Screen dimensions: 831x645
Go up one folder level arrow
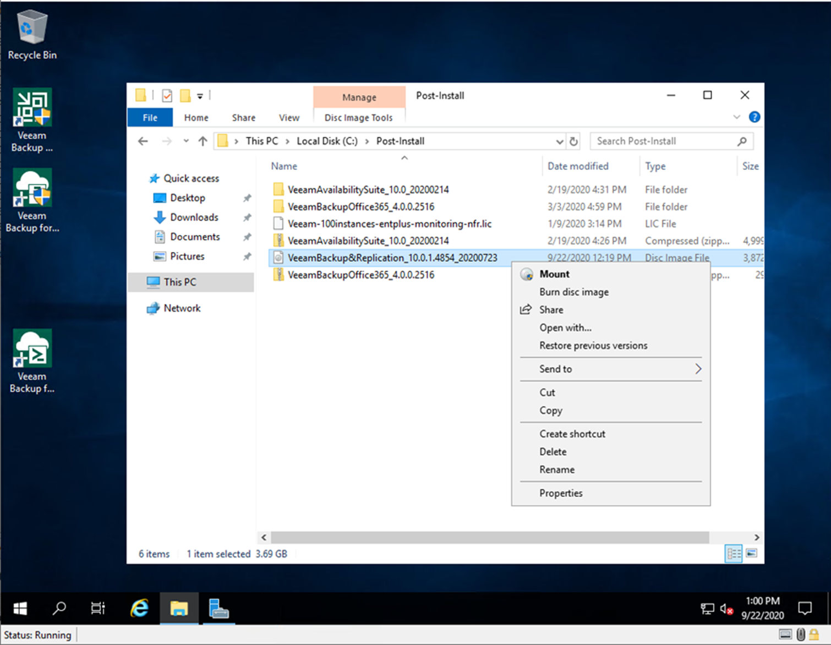[203, 141]
